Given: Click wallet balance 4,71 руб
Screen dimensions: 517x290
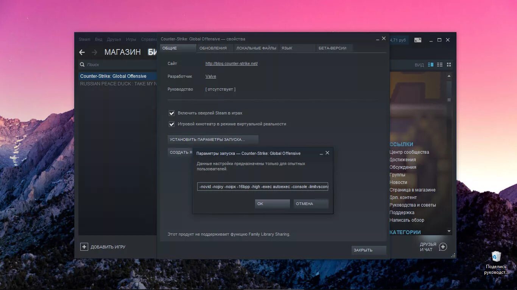Looking at the screenshot, I should [x=398, y=40].
